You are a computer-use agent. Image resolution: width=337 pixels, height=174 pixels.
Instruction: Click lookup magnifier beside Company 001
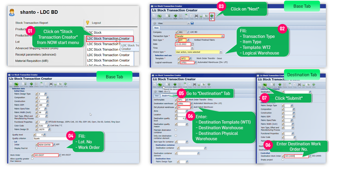tap(188, 32)
